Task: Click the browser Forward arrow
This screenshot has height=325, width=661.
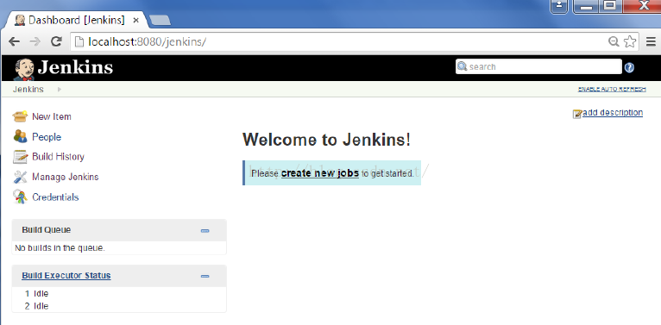Action: point(35,41)
